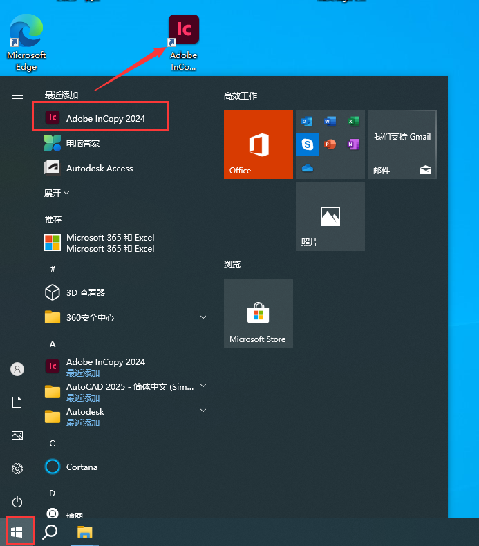Open OneDrive in Office tile group

point(307,169)
